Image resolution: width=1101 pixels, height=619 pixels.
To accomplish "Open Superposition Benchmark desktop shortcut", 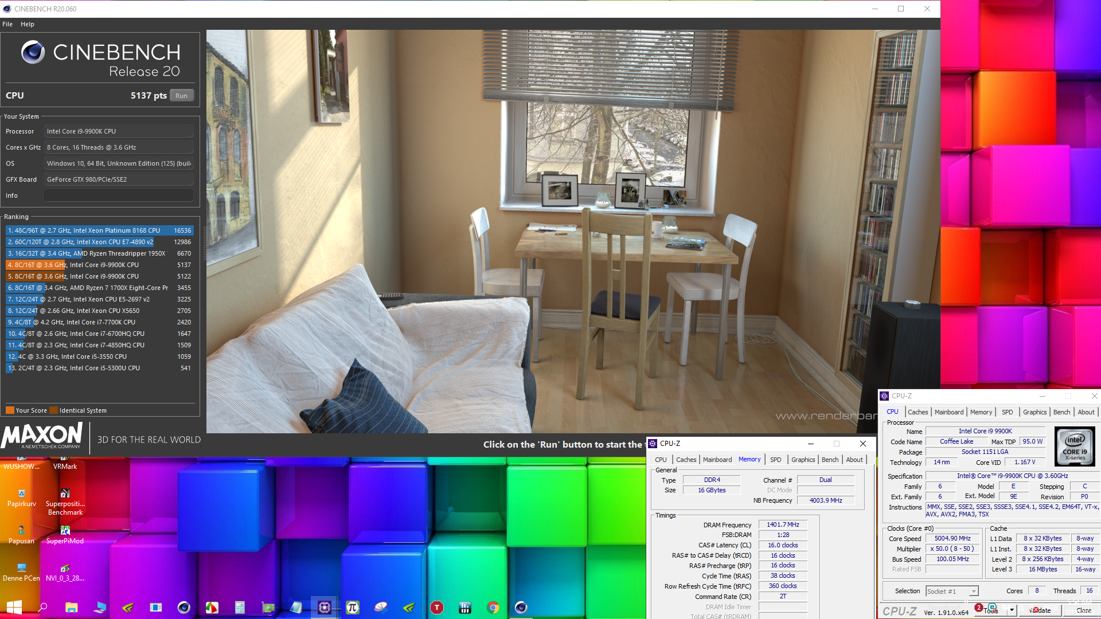I will point(65,502).
